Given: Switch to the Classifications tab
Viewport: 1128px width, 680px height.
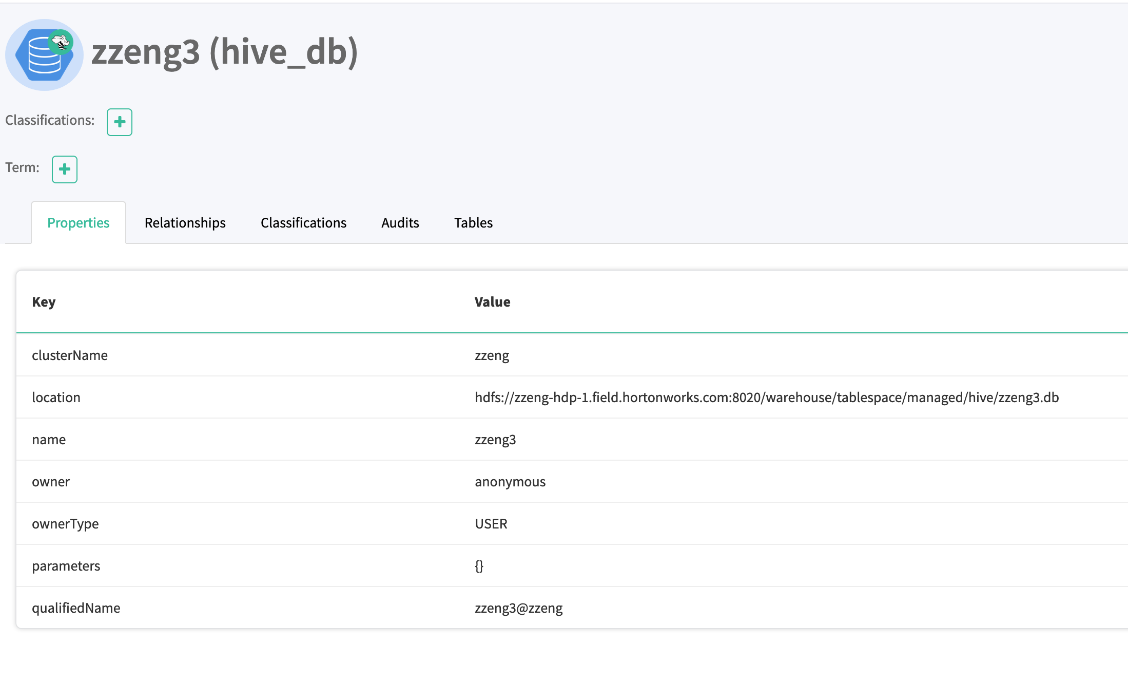Looking at the screenshot, I should (x=303, y=223).
